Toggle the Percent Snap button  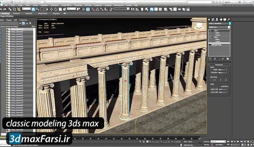pyautogui.click(x=102, y=9)
